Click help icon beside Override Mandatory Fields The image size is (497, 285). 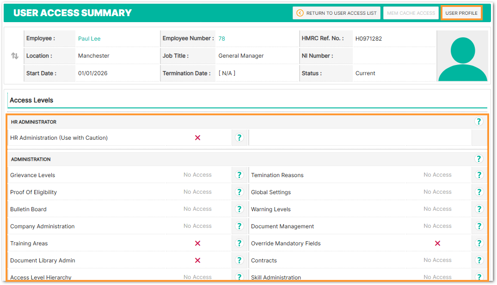point(479,243)
